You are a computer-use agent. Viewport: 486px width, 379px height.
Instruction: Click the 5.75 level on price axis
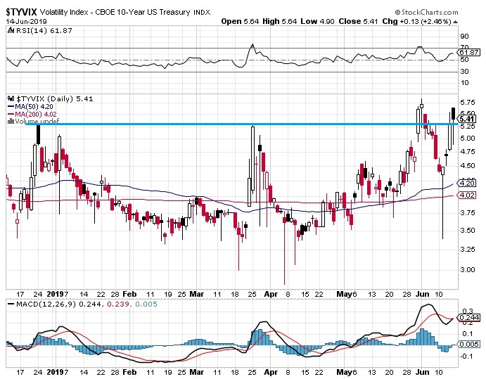(x=468, y=102)
